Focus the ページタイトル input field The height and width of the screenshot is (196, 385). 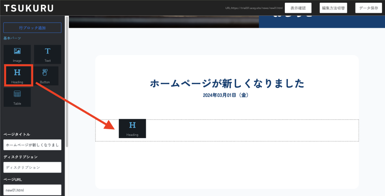pos(32,145)
